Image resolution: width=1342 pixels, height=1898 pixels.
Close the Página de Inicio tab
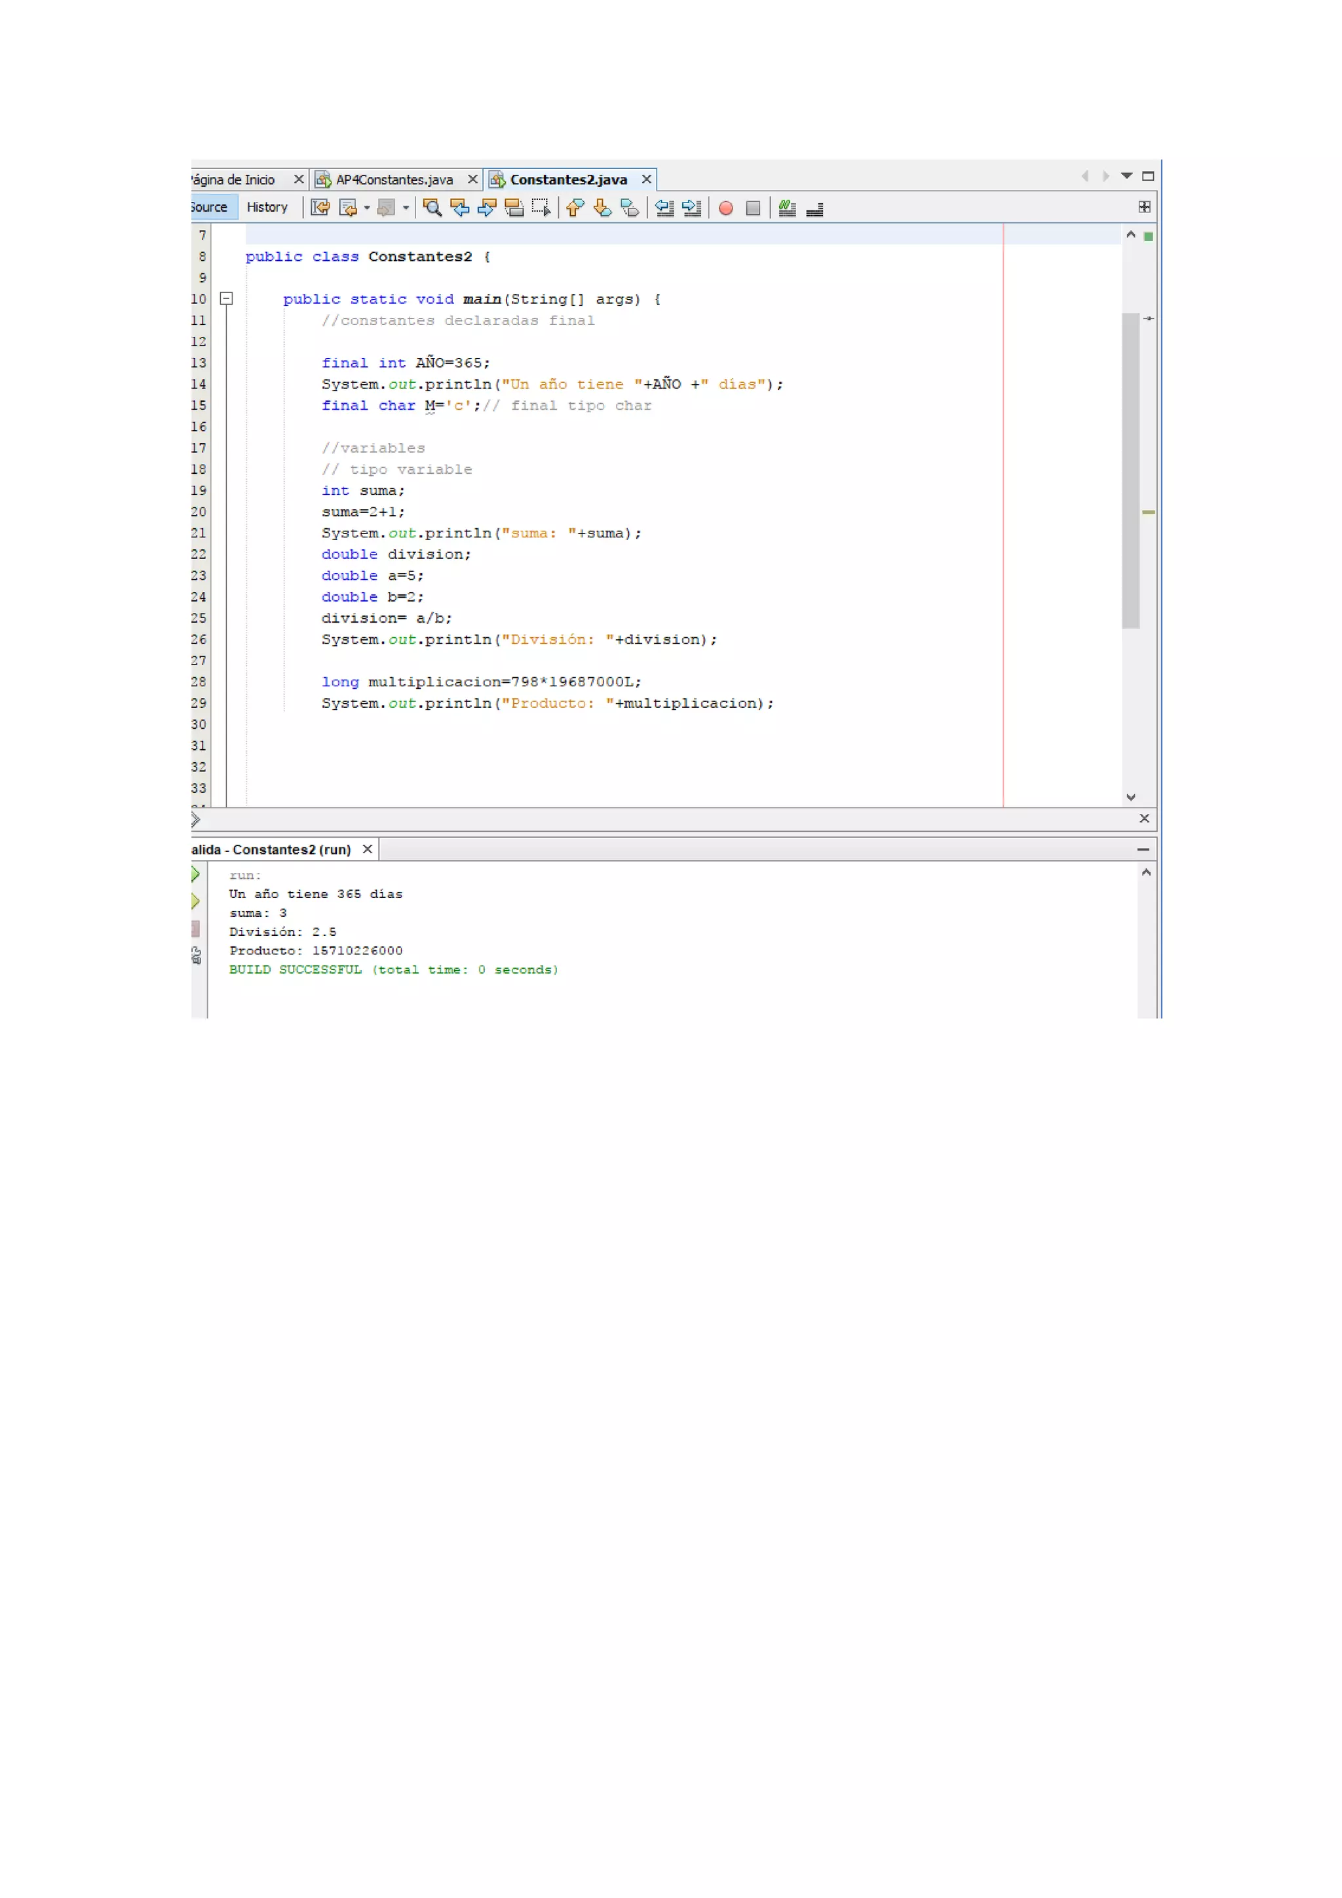299,180
